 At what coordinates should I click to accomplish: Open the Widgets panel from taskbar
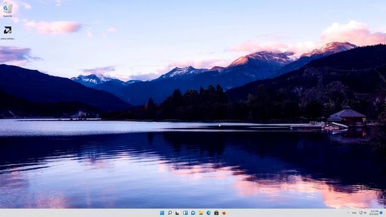point(185,213)
